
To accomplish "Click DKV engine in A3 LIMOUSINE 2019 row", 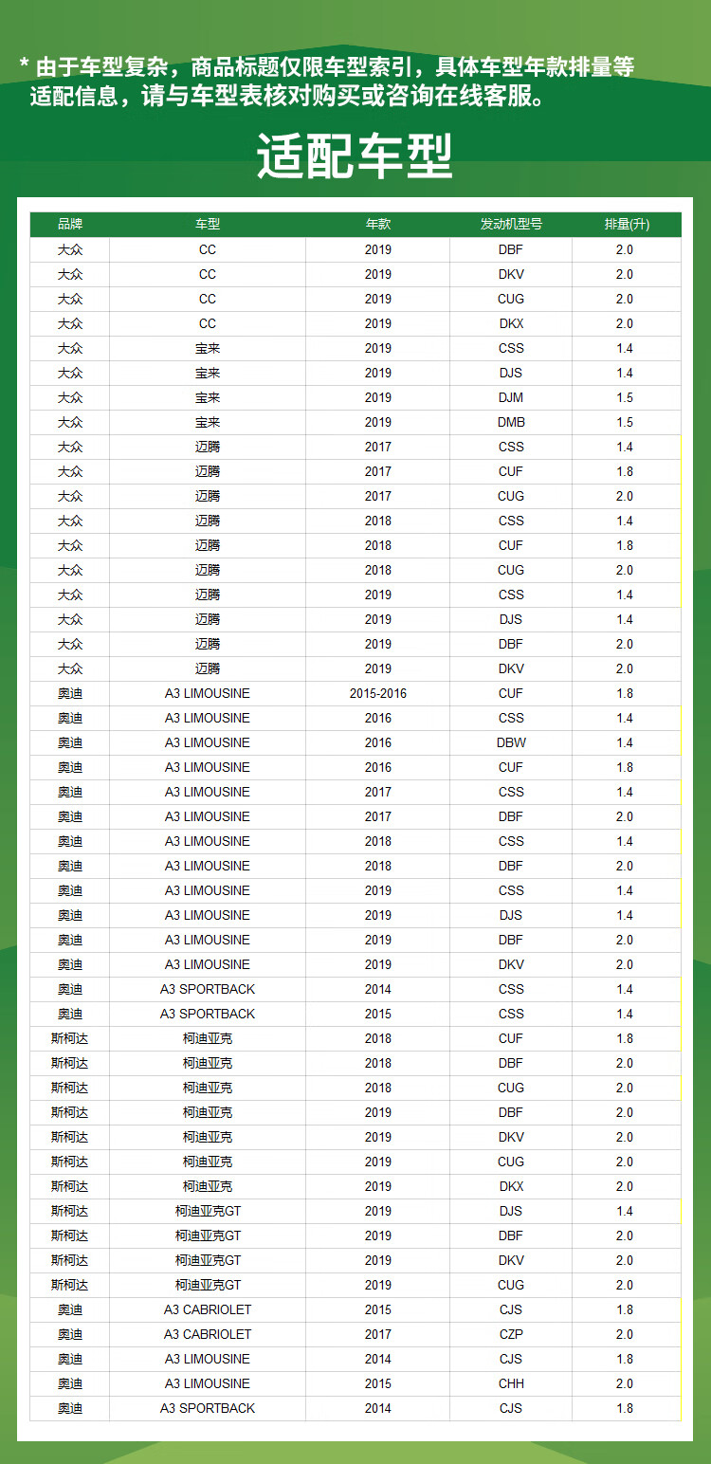I will [x=511, y=964].
